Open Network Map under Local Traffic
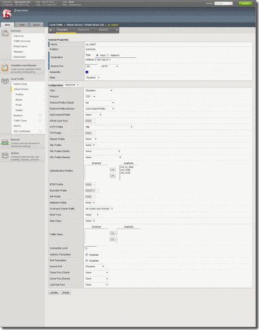The width and height of the screenshot is (259, 330). coord(20,84)
